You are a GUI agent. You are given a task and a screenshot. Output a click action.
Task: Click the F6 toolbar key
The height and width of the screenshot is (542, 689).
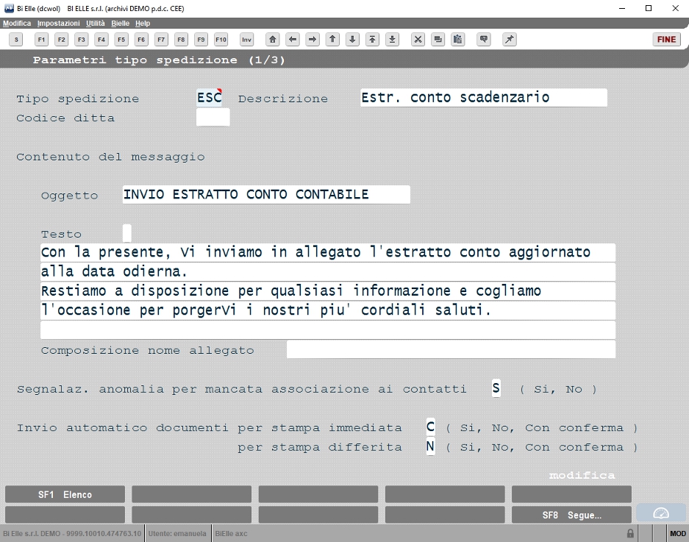click(141, 40)
